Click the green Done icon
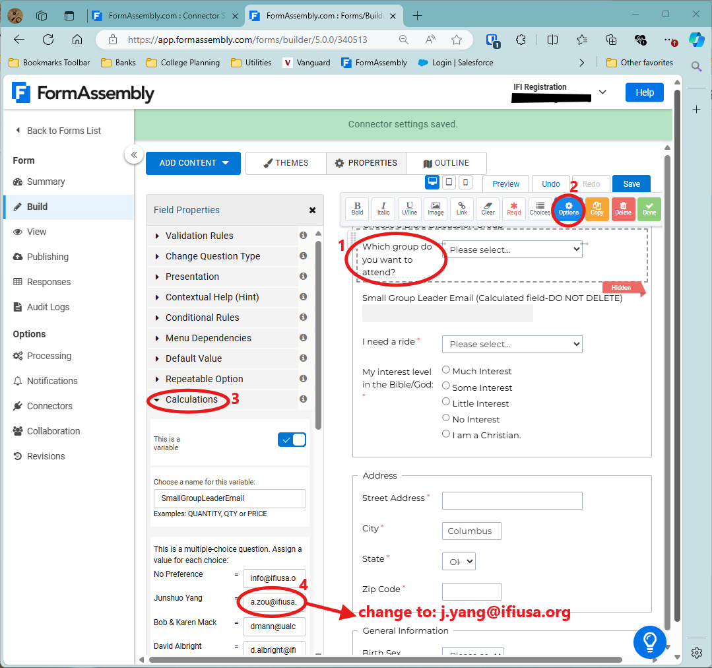Screen dimensions: 712x668 649,209
